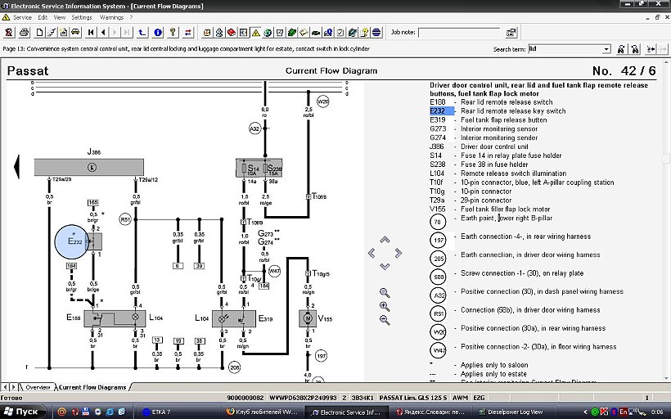The height and width of the screenshot is (419, 671).
Task: Click the red book icon in toolbar
Action: coord(231,33)
